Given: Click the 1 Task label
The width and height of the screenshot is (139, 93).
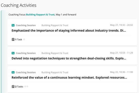Looking at the screenshot, I should point(18,40).
